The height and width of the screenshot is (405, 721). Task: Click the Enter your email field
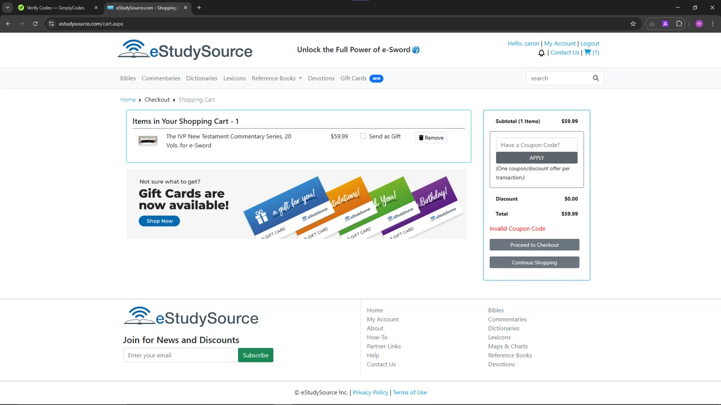click(x=181, y=355)
